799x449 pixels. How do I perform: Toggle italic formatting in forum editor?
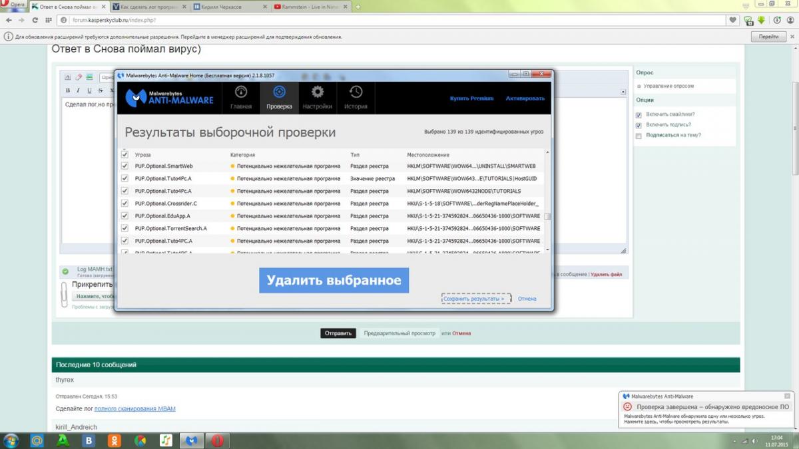point(78,90)
